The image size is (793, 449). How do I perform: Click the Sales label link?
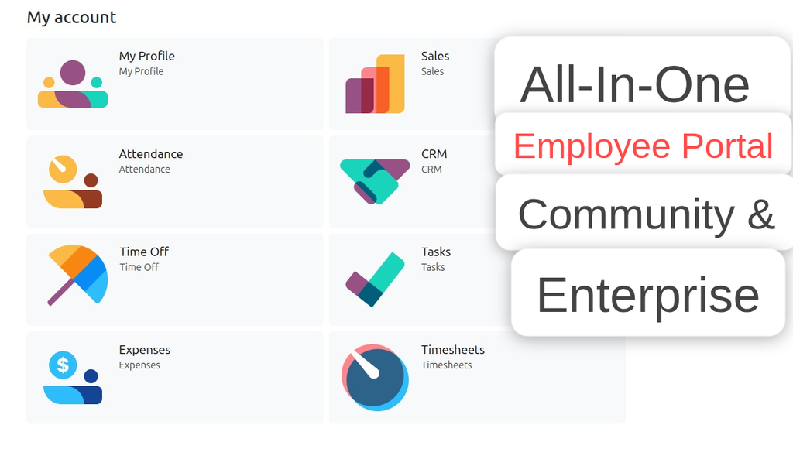(x=434, y=56)
